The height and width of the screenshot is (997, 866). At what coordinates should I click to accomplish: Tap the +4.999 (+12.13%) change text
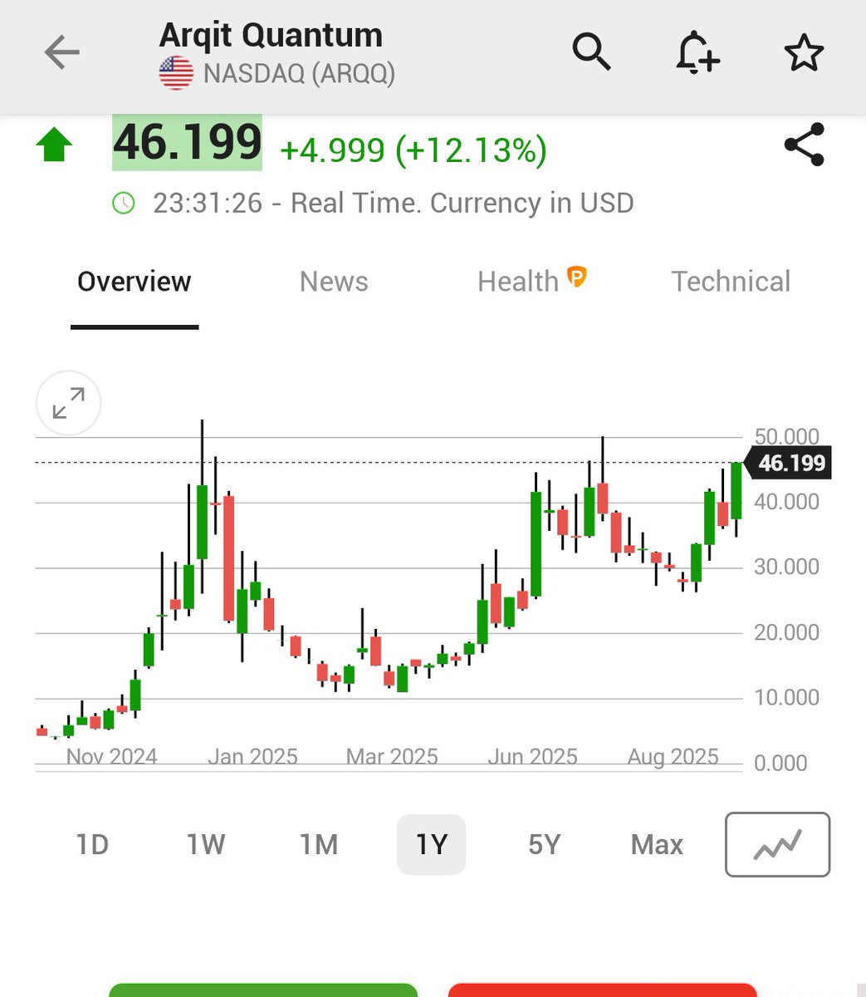(x=413, y=150)
